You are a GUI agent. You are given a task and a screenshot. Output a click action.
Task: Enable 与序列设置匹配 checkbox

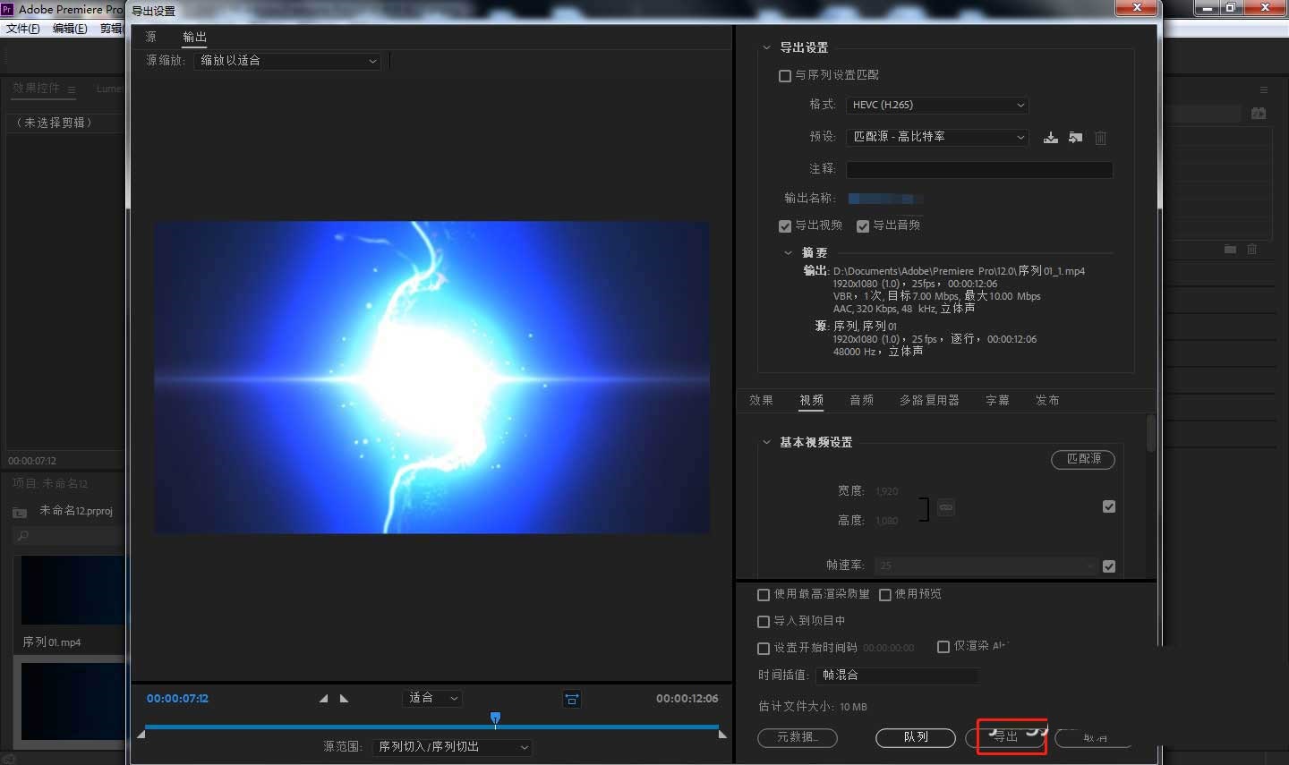[784, 75]
